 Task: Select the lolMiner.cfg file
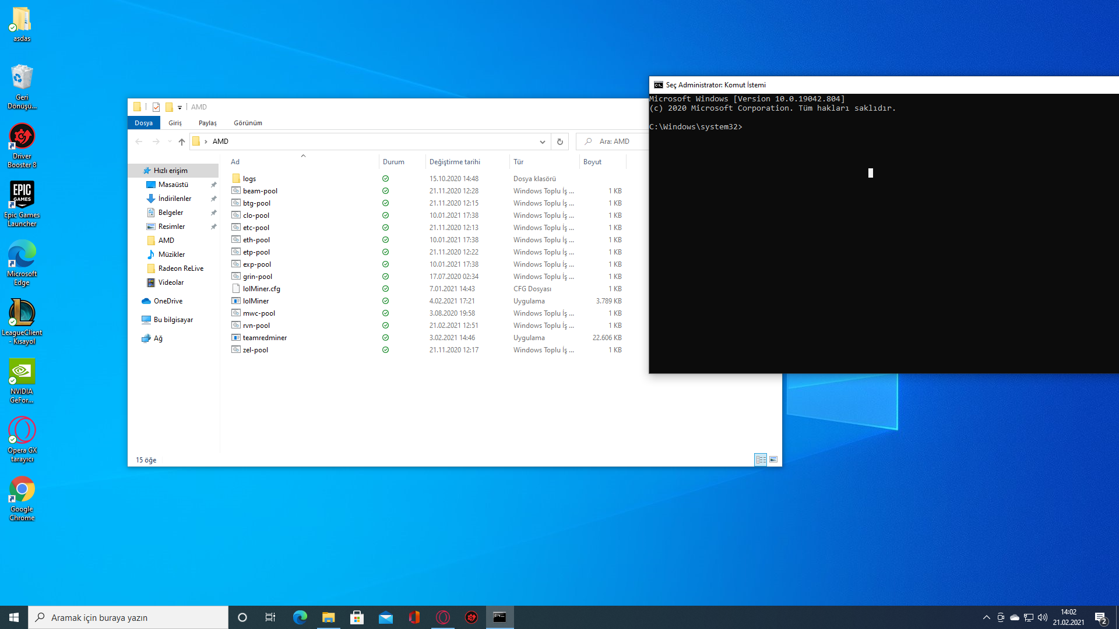(x=261, y=289)
